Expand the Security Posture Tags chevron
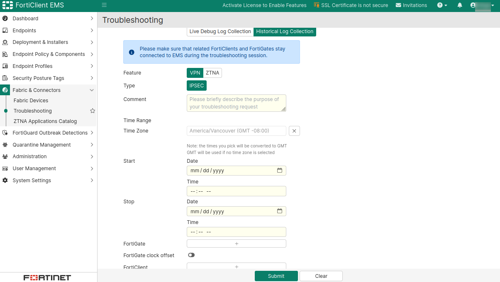 (92, 78)
